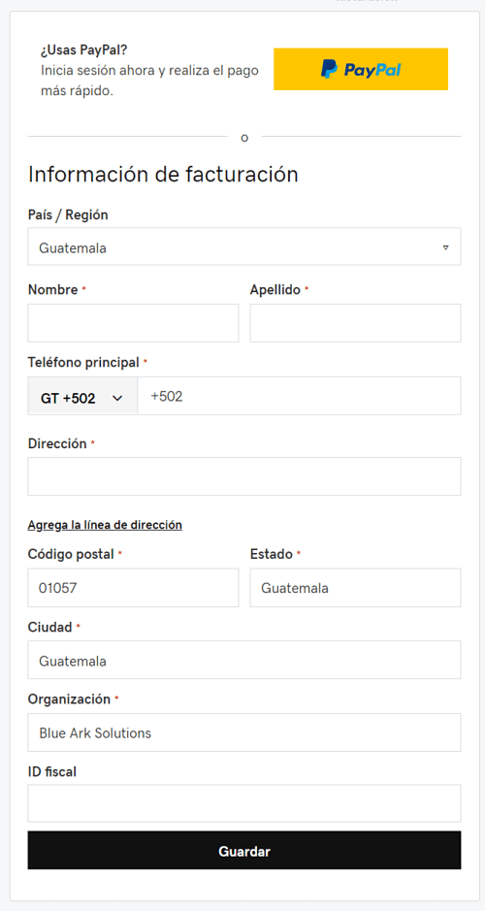Screen dimensions: 485x911
Task: Click the ID fiscal label text
Action: click(52, 772)
